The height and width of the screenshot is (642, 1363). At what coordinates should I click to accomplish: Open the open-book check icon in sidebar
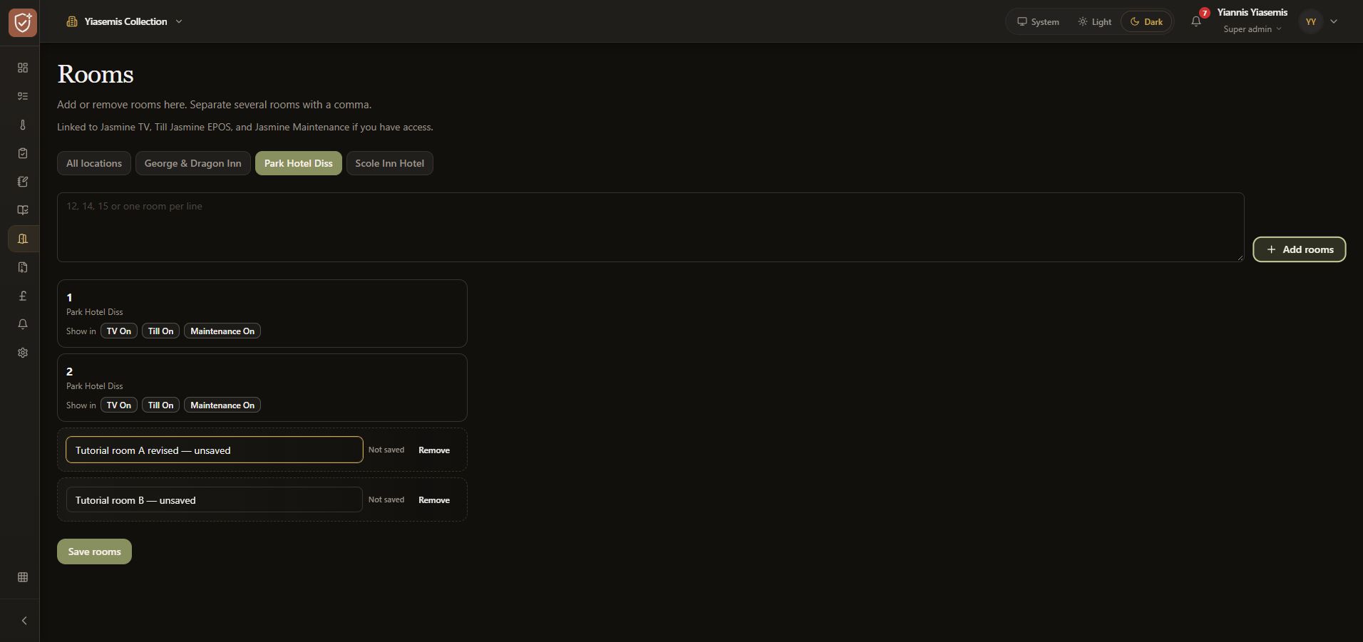tap(23, 210)
